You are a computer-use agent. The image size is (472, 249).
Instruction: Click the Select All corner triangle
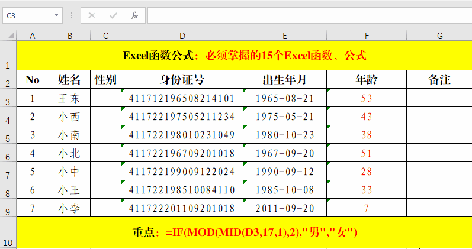coord(11,36)
